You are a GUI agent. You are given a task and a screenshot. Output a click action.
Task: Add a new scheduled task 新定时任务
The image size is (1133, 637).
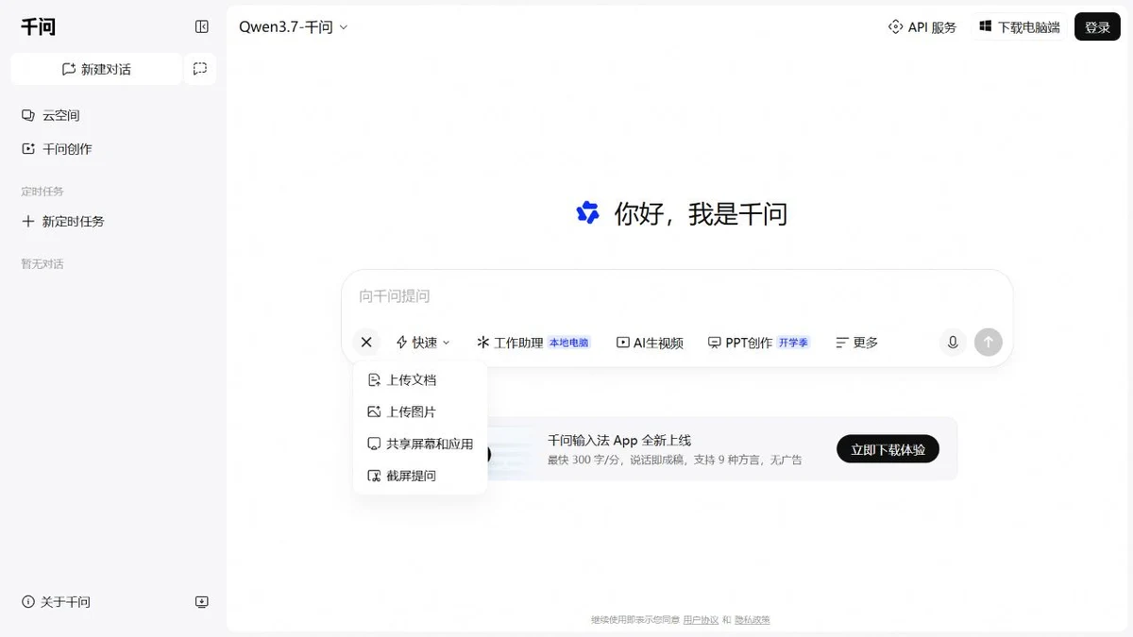[x=62, y=222]
